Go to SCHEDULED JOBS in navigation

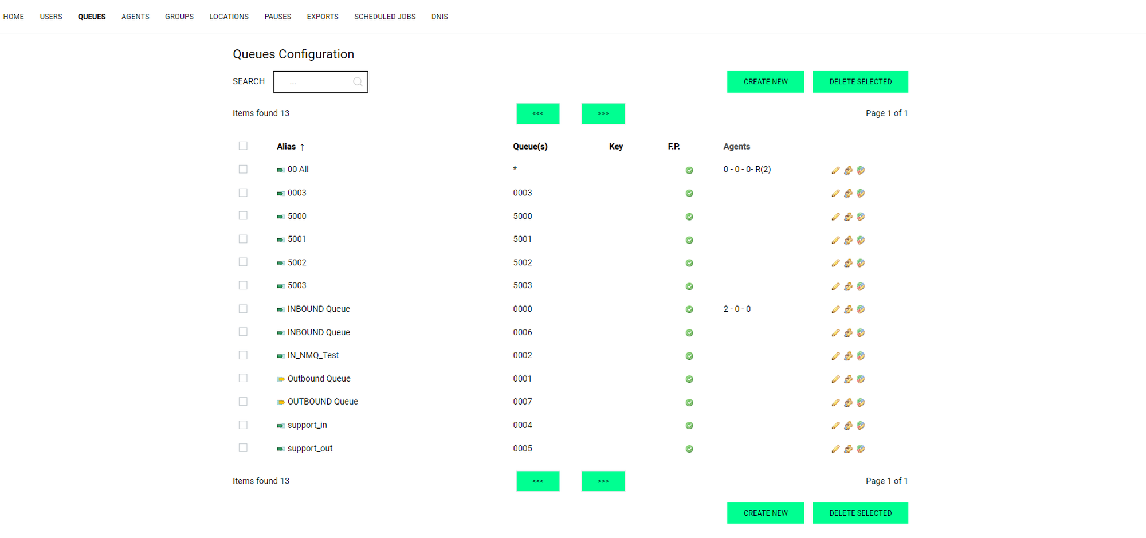(384, 17)
